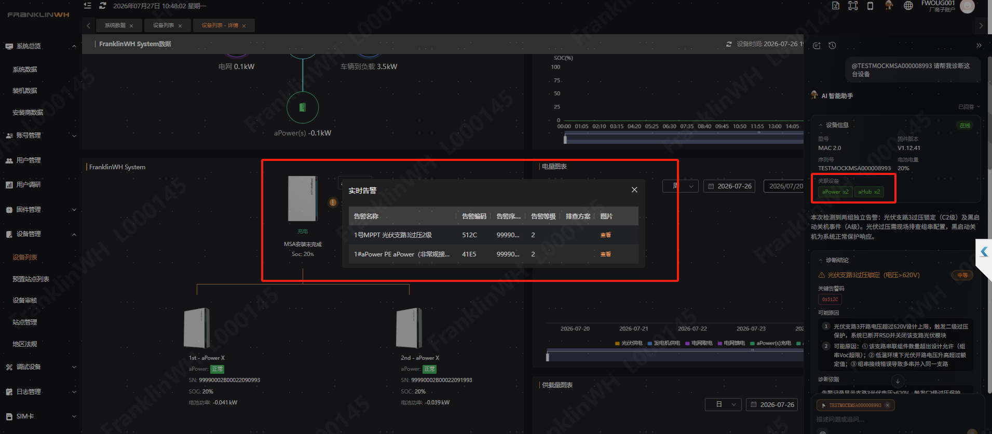Collapse the 设备信息 section in AI panel
992x434 pixels.
click(821, 125)
